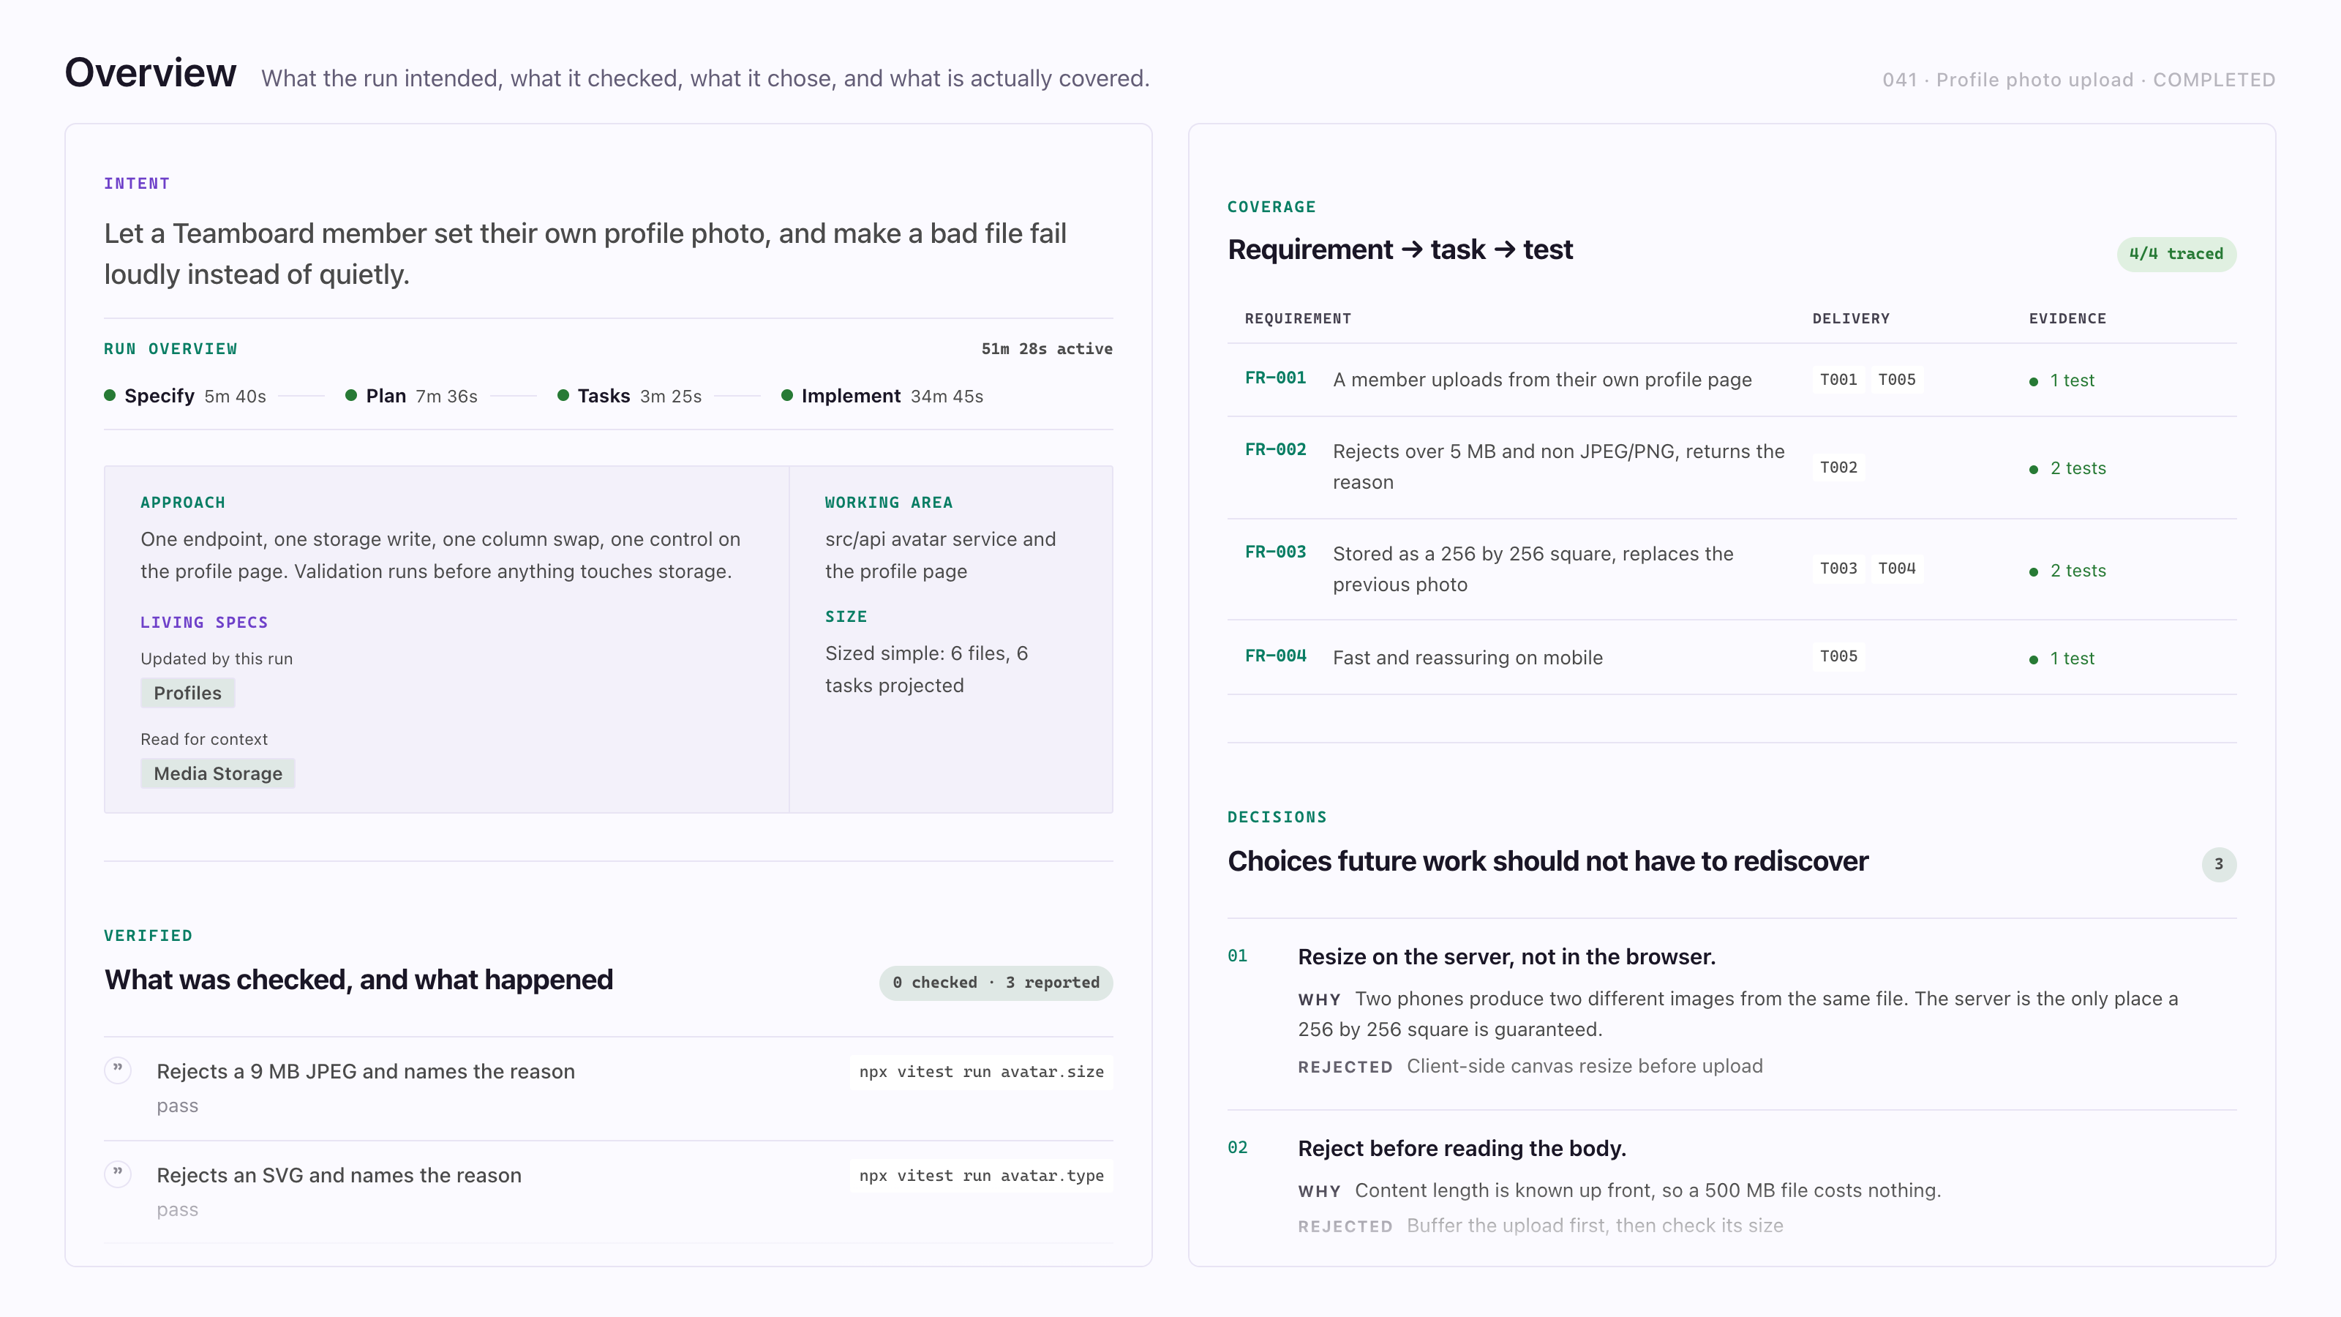This screenshot has width=2341, height=1317.
Task: Open requirement FR-002 link
Action: click(1275, 450)
